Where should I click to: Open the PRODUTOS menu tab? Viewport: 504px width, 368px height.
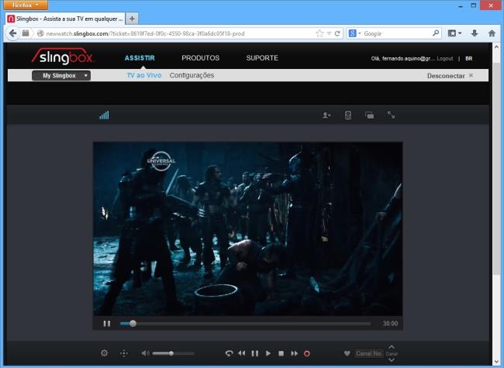(201, 58)
